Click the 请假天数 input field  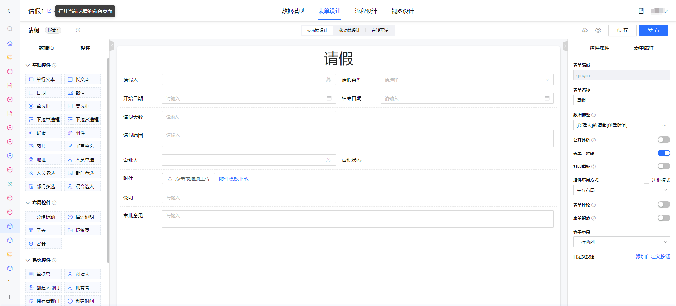(x=249, y=117)
